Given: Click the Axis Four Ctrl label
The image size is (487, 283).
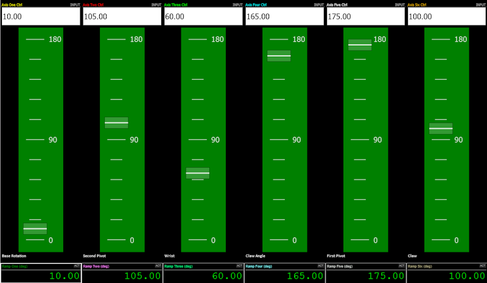Looking at the screenshot, I should pos(256,5).
